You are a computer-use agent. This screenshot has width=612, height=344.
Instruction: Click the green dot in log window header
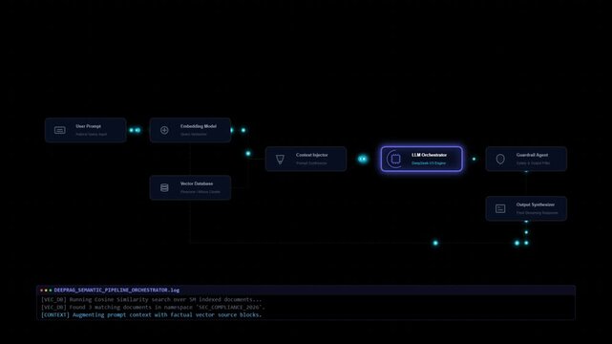tap(51, 290)
